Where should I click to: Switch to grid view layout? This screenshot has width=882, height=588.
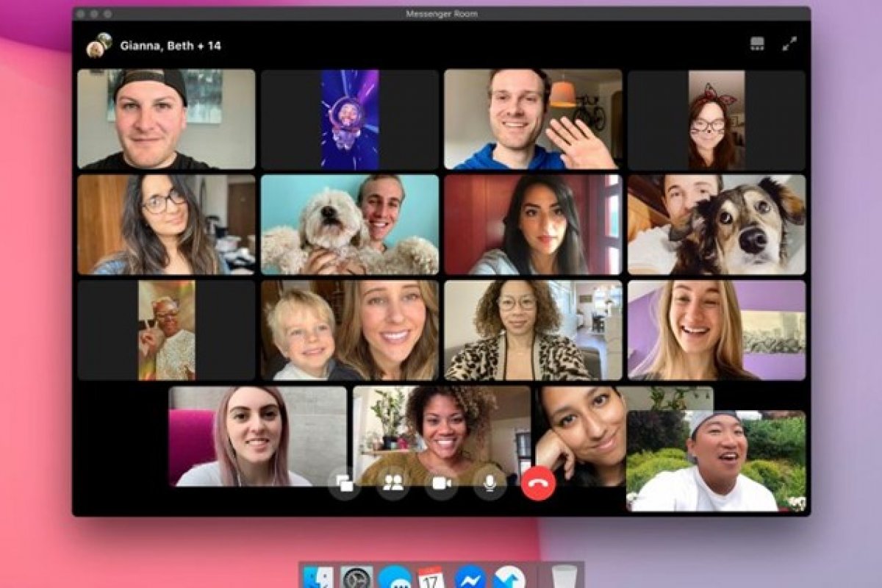click(x=757, y=43)
